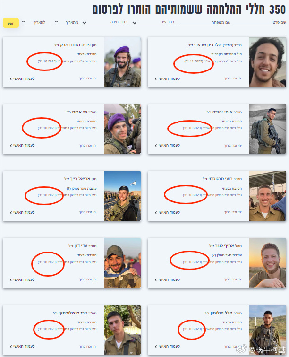This screenshot has width=289, height=357.
Task: Click chevron arrow on שלו ציון שרעבי card
Action: 156,79
